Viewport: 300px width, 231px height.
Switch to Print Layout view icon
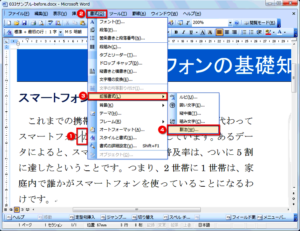[x=17, y=209]
